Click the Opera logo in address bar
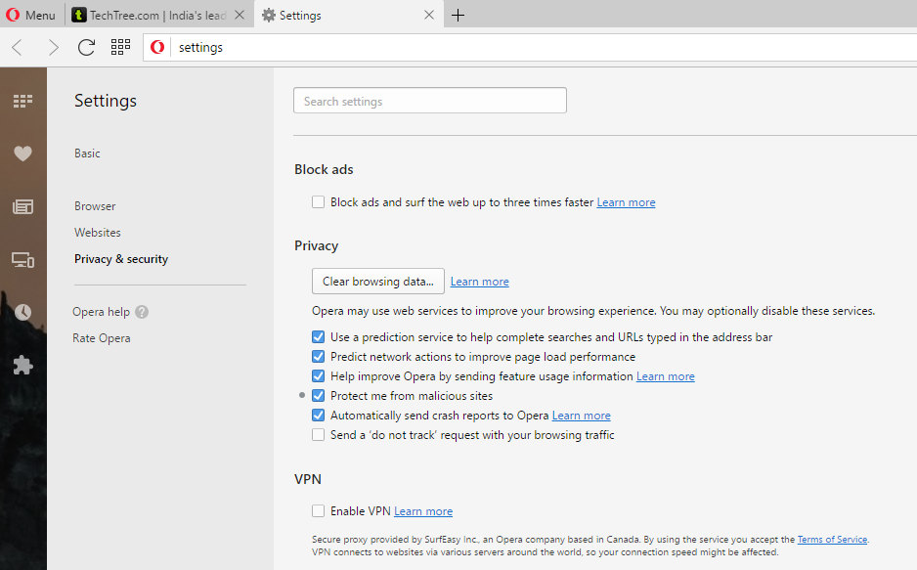This screenshot has height=570, width=917. point(157,47)
